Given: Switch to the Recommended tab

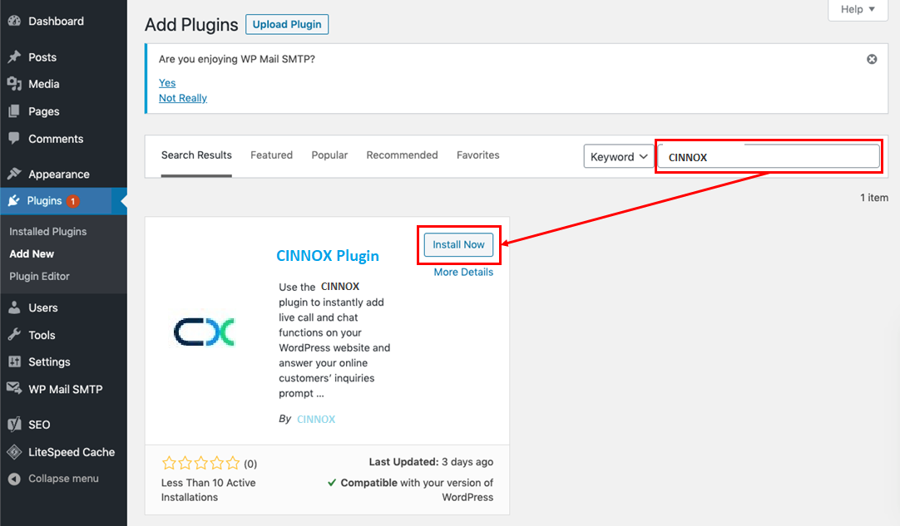Looking at the screenshot, I should tap(402, 155).
